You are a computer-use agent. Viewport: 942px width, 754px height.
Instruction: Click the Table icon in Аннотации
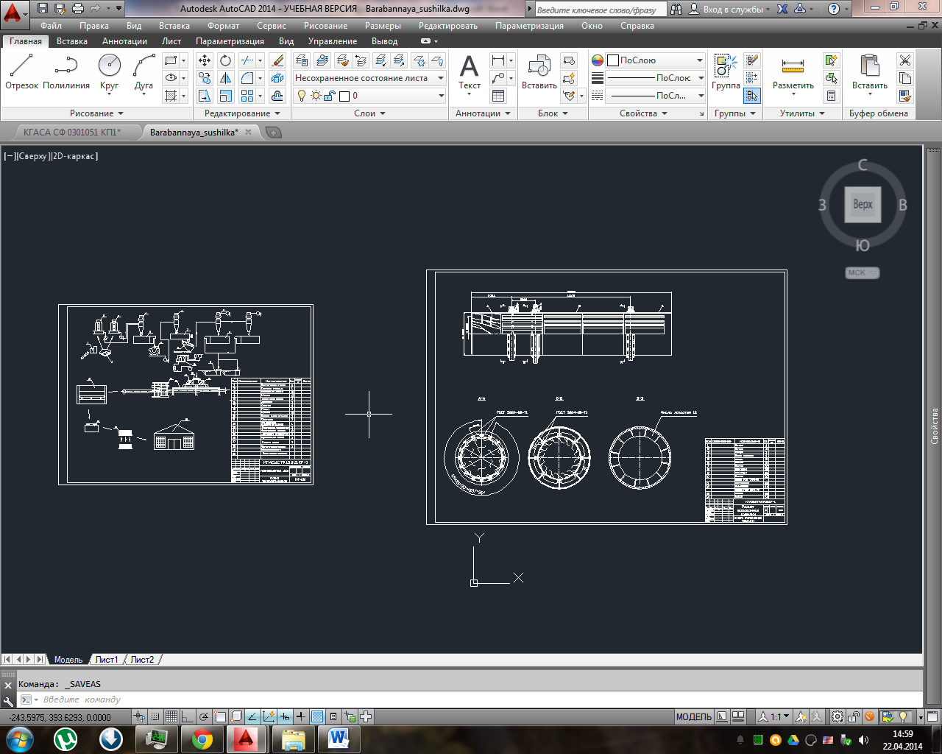pyautogui.click(x=498, y=96)
